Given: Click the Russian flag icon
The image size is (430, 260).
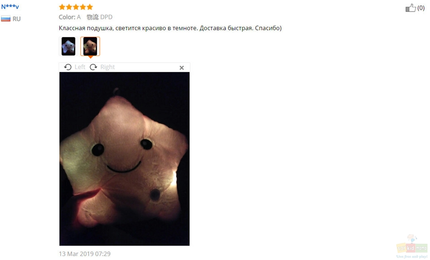Looking at the screenshot, I should 5,19.
